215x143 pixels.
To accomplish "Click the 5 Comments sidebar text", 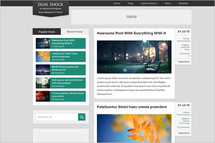I will pos(58,47).
